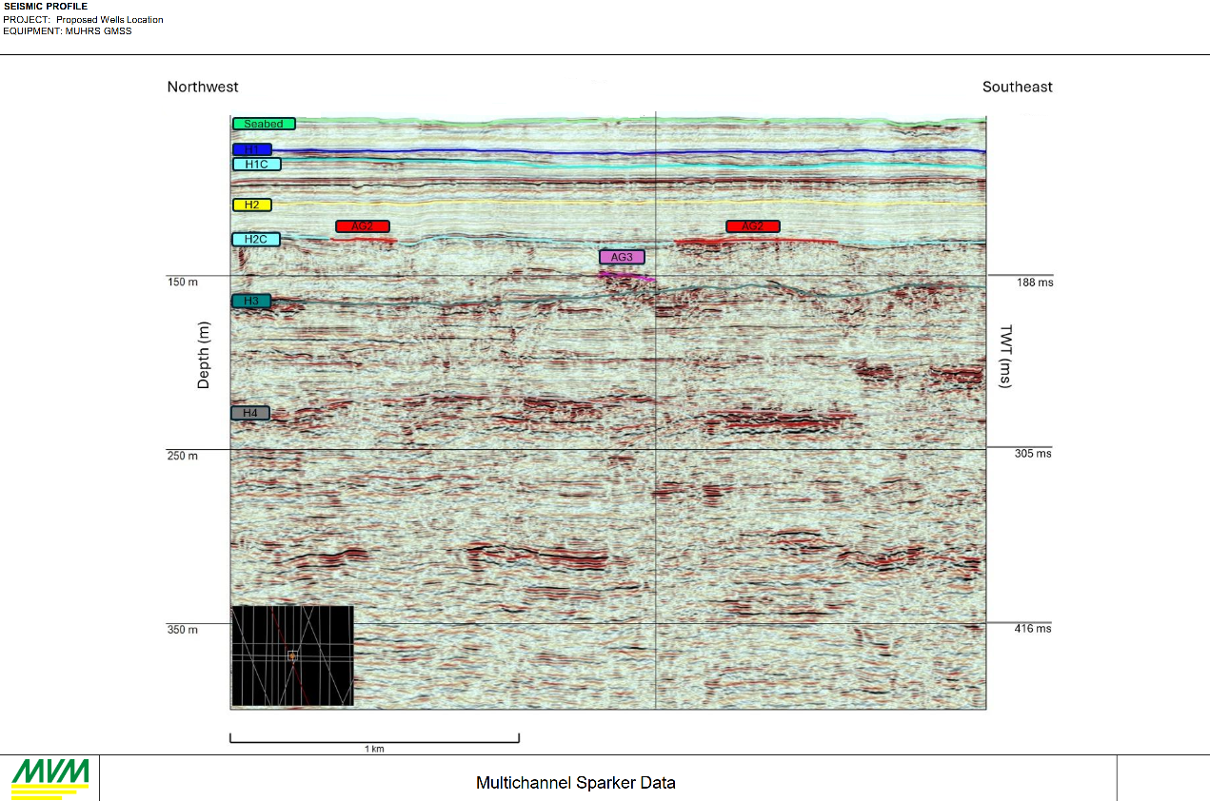The width and height of the screenshot is (1210, 801).
Task: Click the 188 ms TWT value
Action: (1034, 283)
